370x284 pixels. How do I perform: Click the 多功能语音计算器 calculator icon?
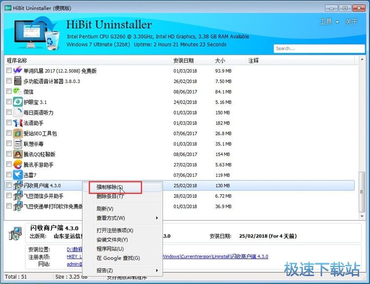18,81
